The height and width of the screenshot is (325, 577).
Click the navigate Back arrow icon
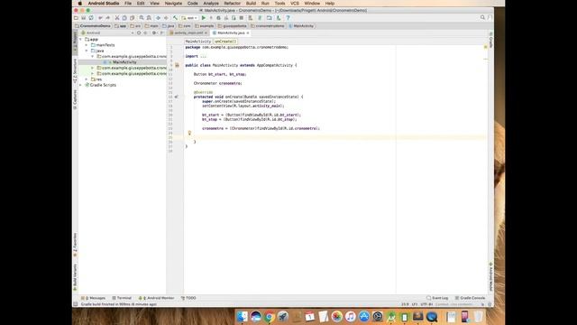click(159, 18)
